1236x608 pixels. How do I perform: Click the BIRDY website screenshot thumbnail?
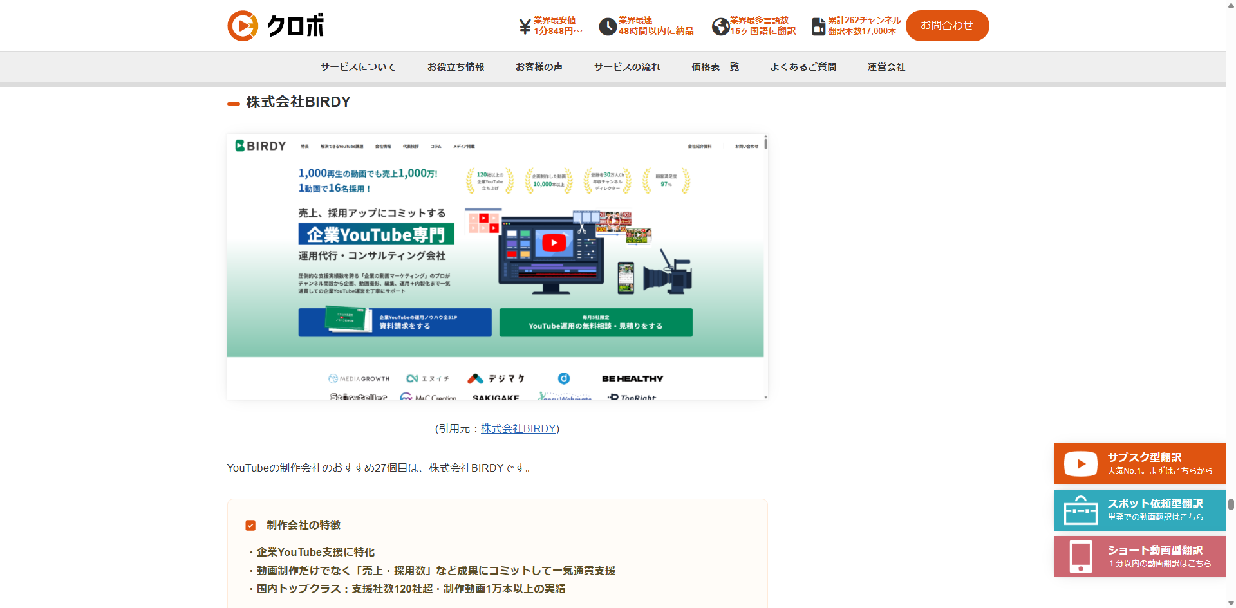tap(496, 266)
